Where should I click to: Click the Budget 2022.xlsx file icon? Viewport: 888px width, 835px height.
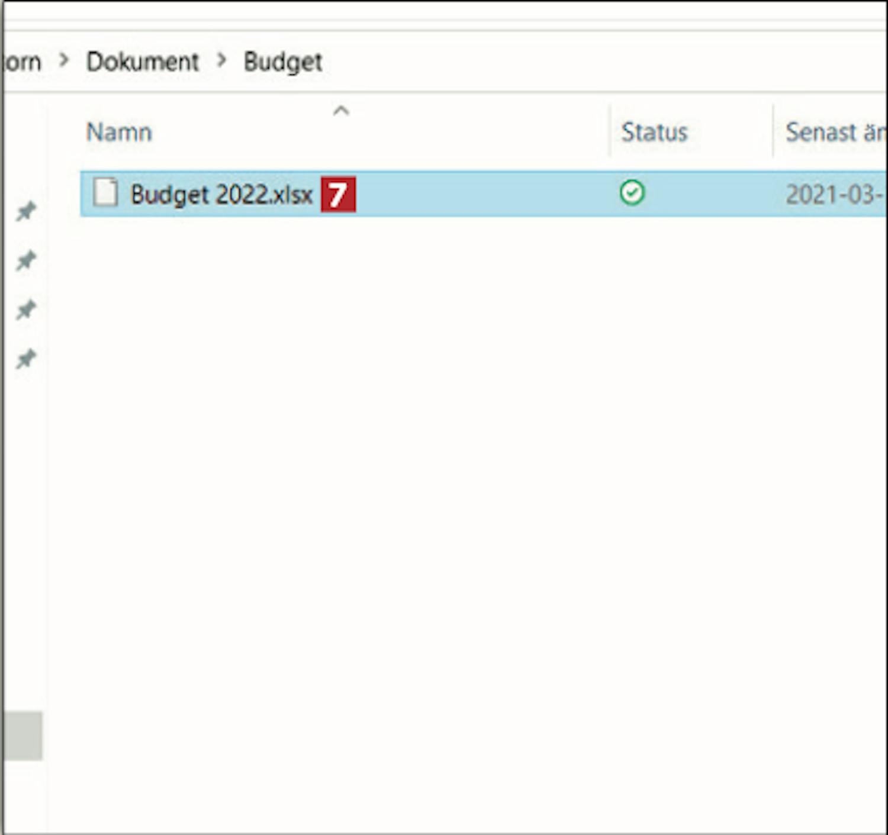(x=105, y=193)
